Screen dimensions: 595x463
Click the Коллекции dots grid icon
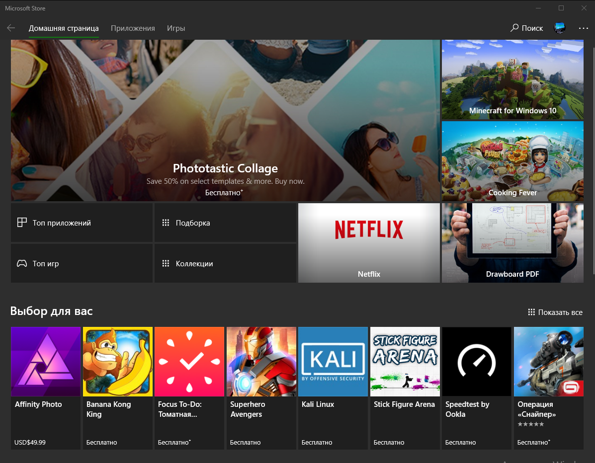[166, 263]
